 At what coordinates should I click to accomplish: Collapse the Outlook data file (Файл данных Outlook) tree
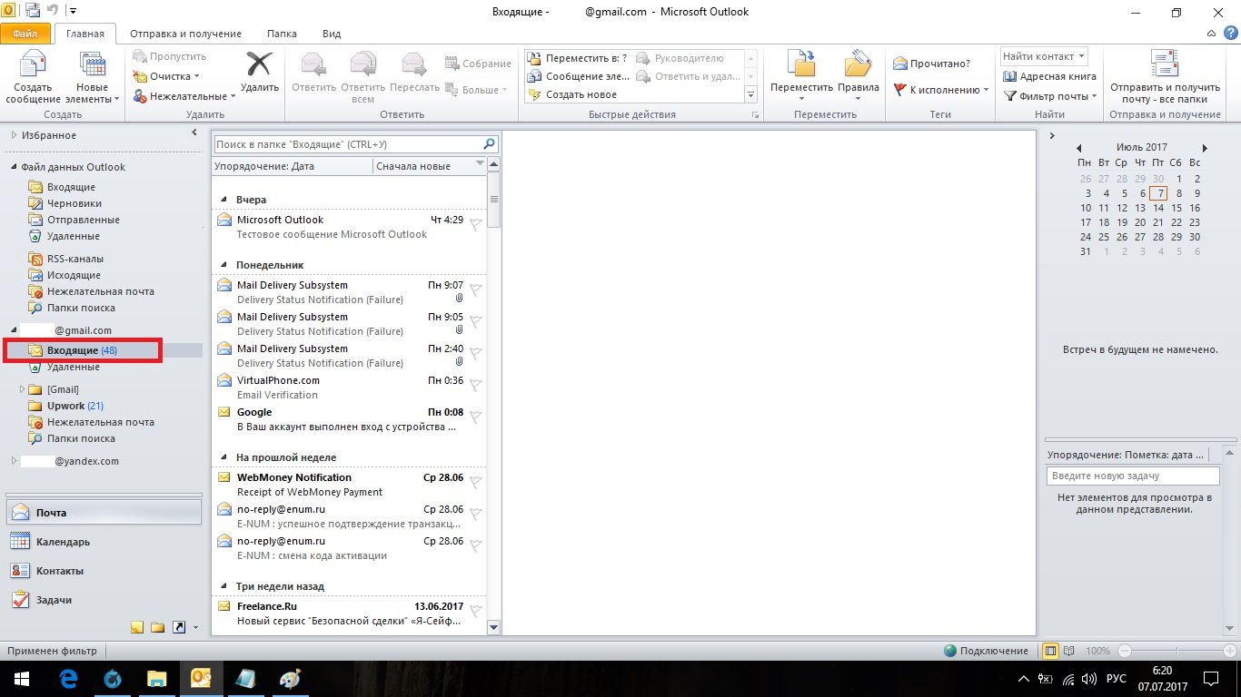click(x=14, y=167)
